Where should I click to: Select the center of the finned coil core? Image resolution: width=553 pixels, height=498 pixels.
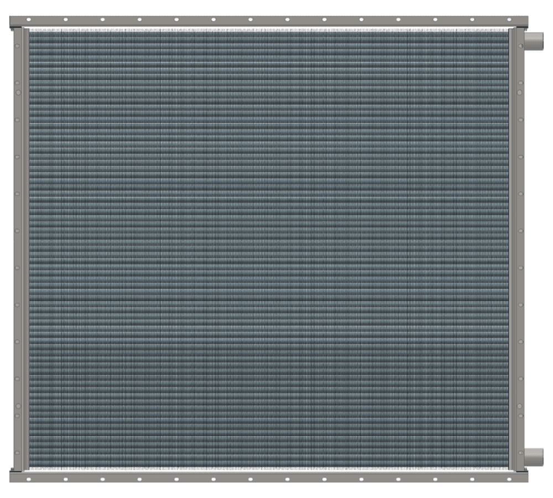269,248
